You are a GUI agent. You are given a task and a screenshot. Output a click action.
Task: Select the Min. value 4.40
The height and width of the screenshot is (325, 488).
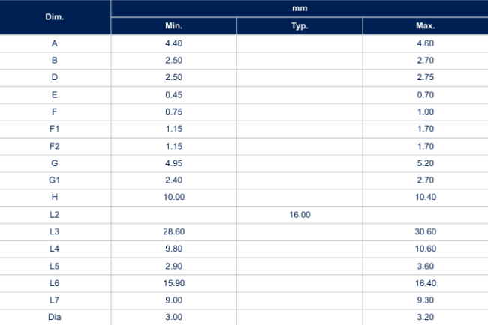click(174, 43)
